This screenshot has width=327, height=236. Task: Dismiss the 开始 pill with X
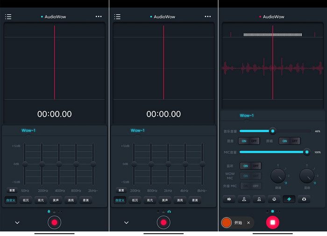click(249, 222)
